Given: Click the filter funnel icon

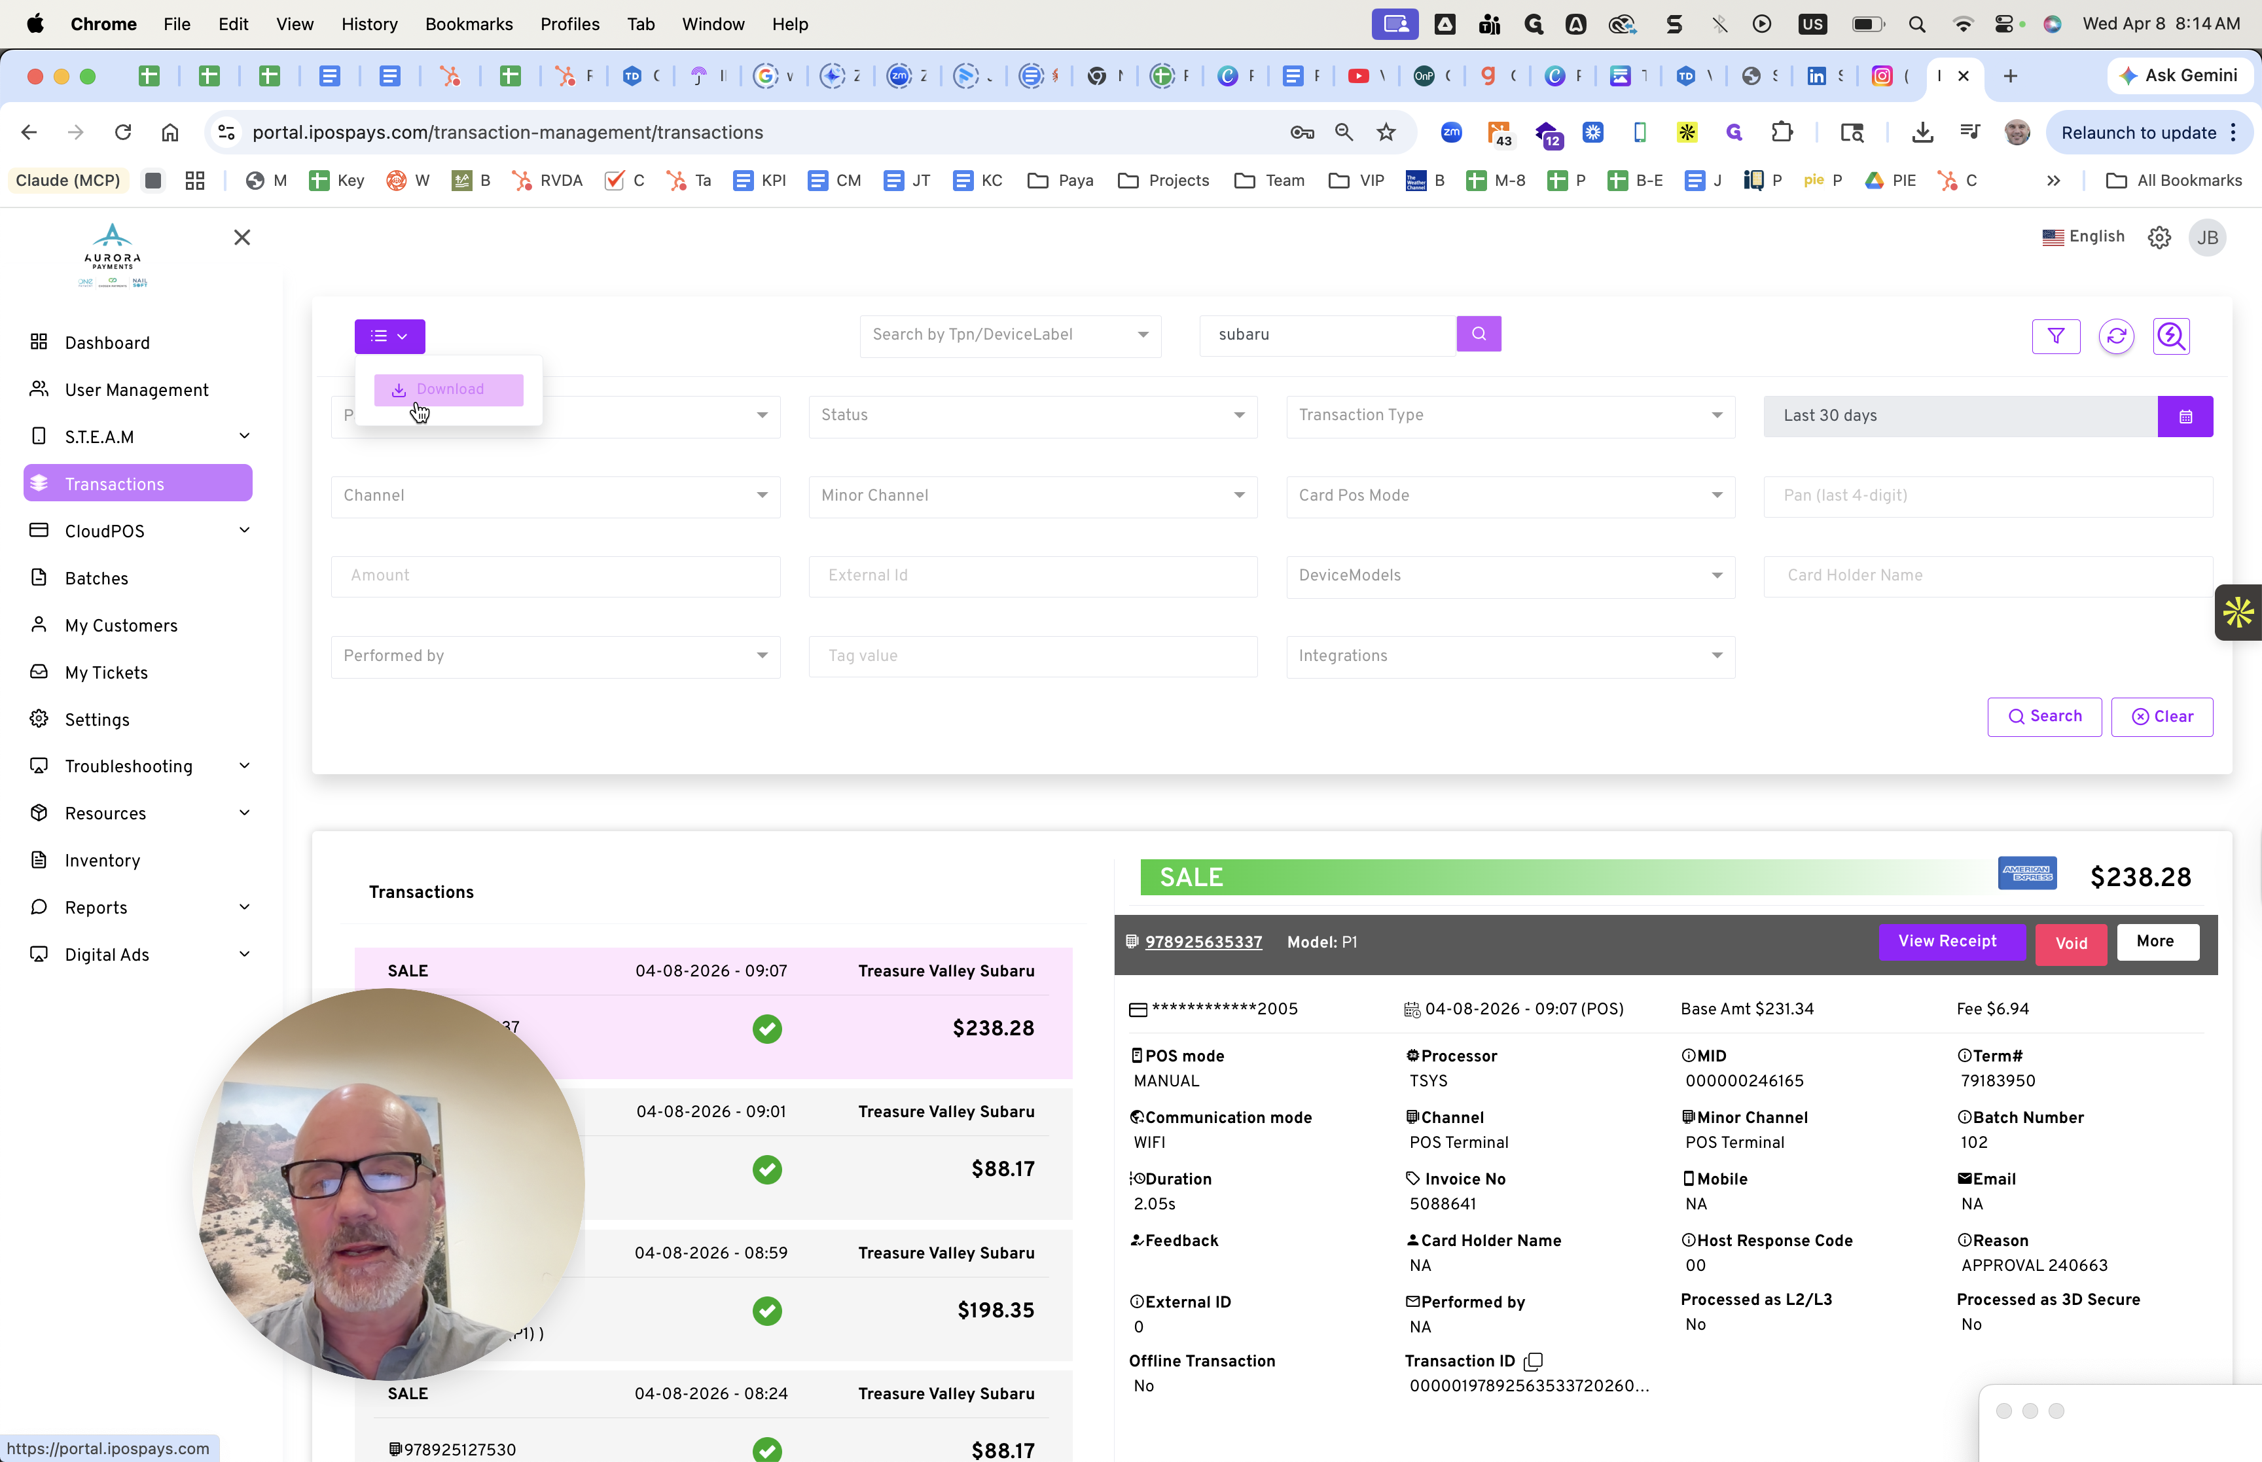Looking at the screenshot, I should [2055, 336].
